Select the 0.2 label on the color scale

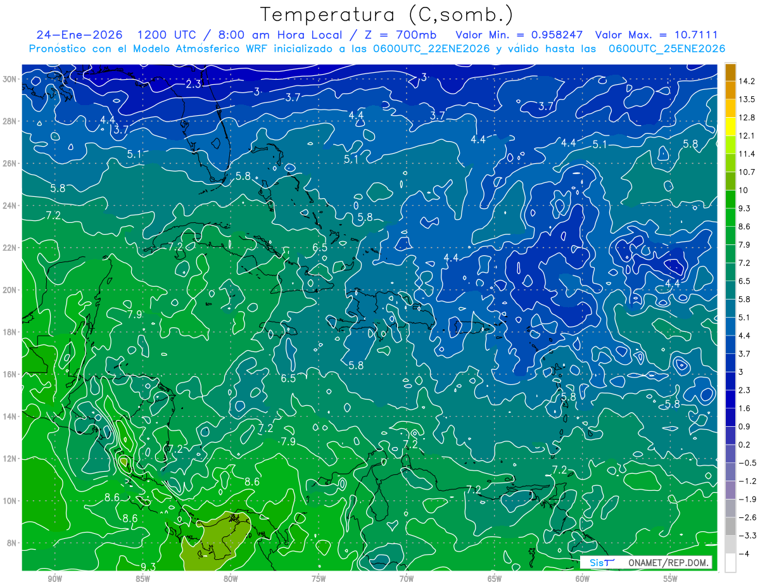(x=745, y=445)
